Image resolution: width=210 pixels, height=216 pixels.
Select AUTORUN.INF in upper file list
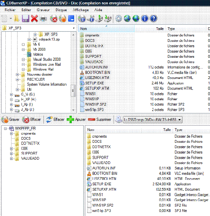97,67
